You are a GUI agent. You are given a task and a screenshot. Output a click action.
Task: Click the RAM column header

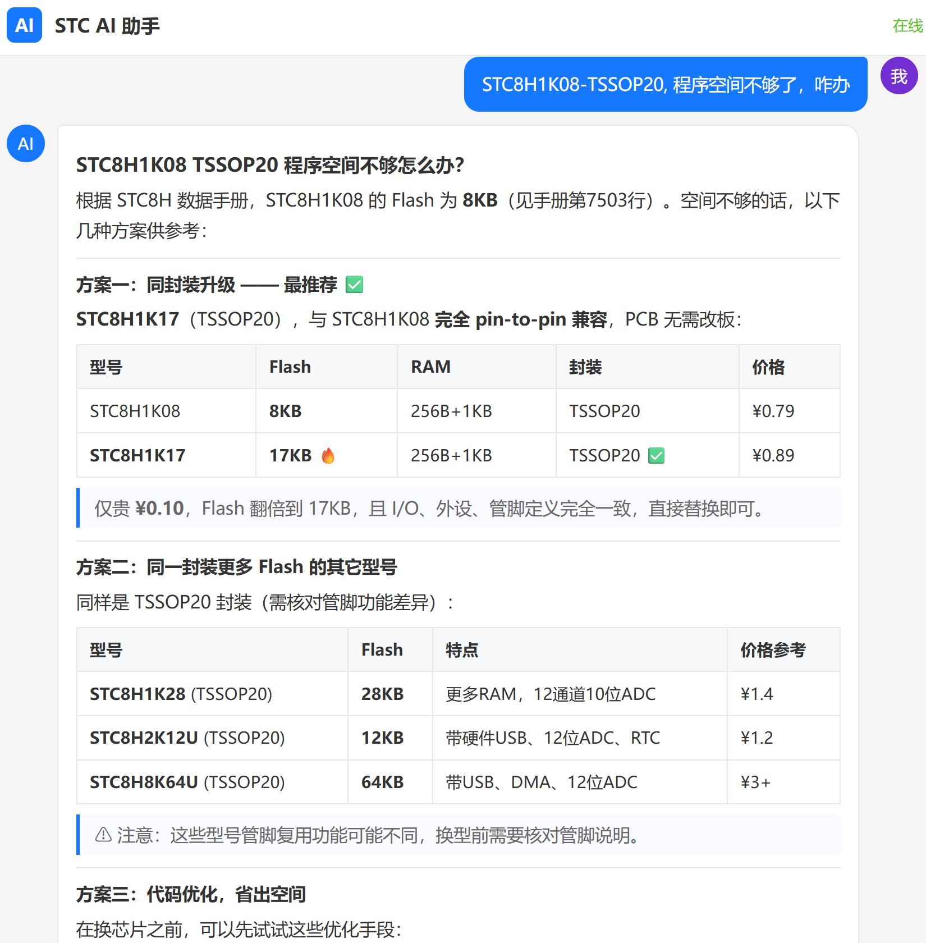(476, 367)
